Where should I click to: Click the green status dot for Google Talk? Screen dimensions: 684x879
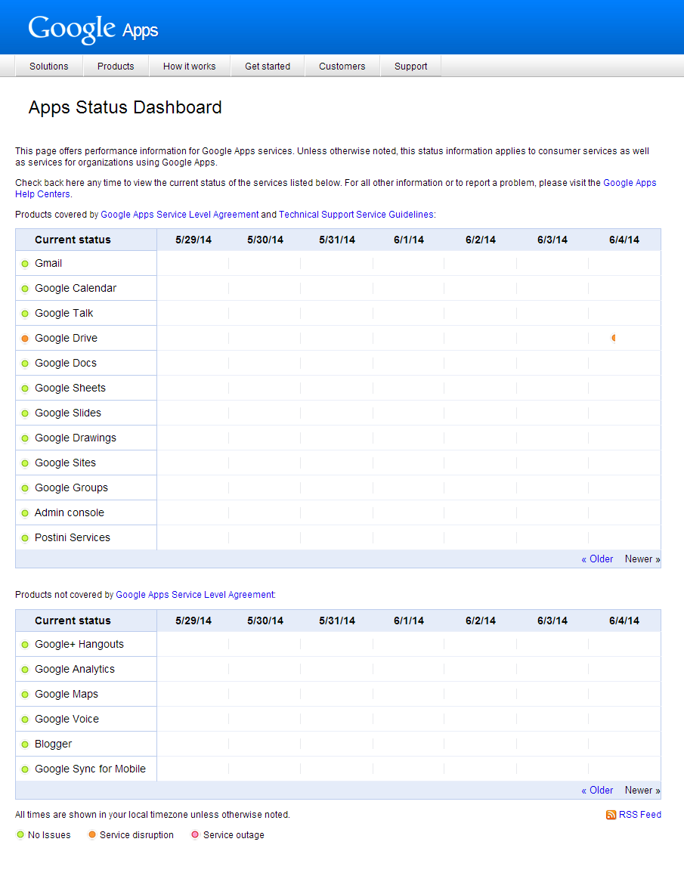(25, 314)
